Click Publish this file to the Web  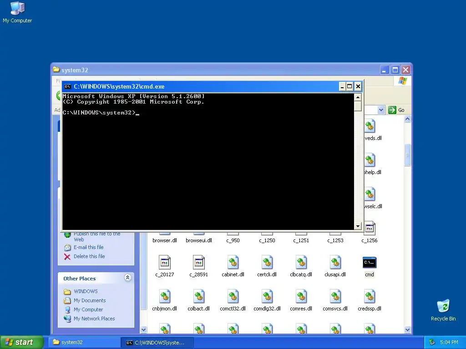97,236
